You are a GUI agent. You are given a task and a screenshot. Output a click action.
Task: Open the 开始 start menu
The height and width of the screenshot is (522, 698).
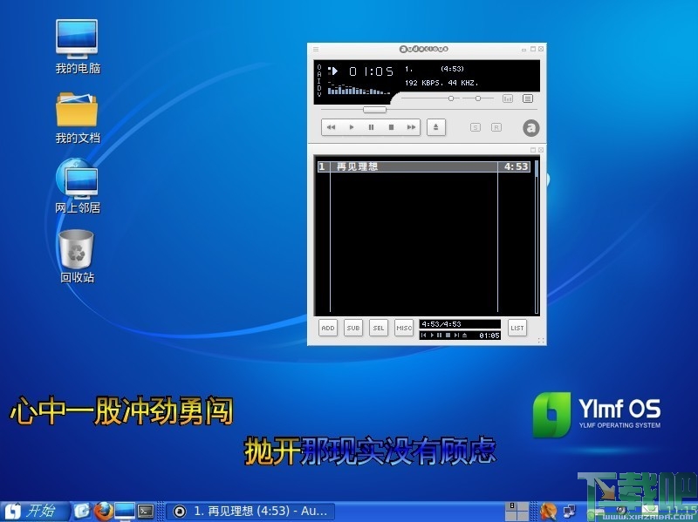point(35,512)
